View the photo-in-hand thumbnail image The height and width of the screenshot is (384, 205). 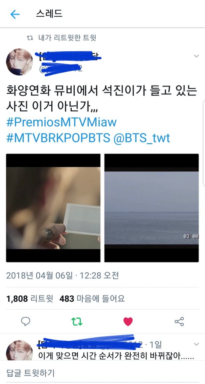coord(53,208)
